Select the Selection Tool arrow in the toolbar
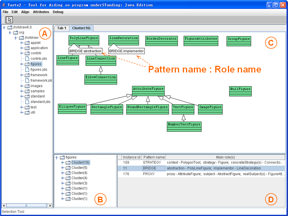This screenshot has width=288, height=216. [x=10, y=20]
